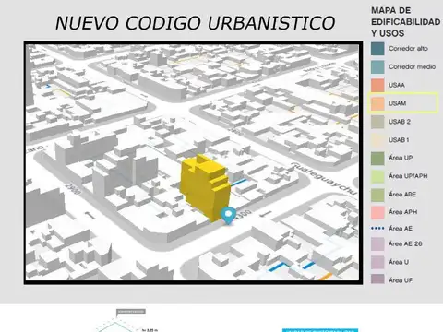This screenshot has height=332, width=443.
Task: Click the 'MAPA DE EDIFICABILIDAD Y USOS' heading
Action: 405,22
